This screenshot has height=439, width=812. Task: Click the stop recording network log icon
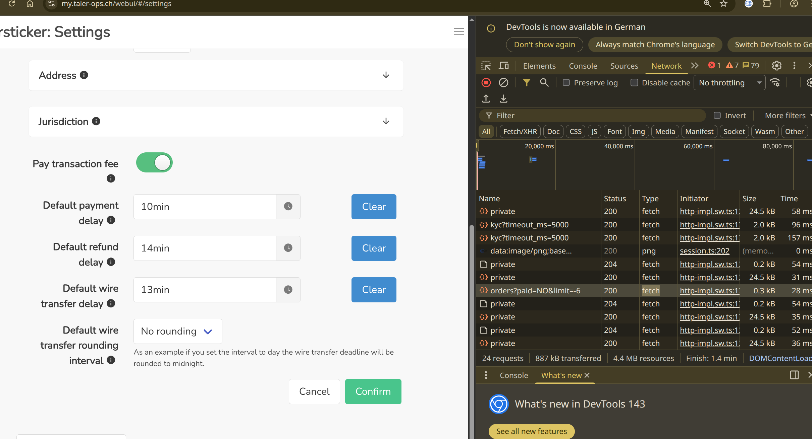click(486, 83)
